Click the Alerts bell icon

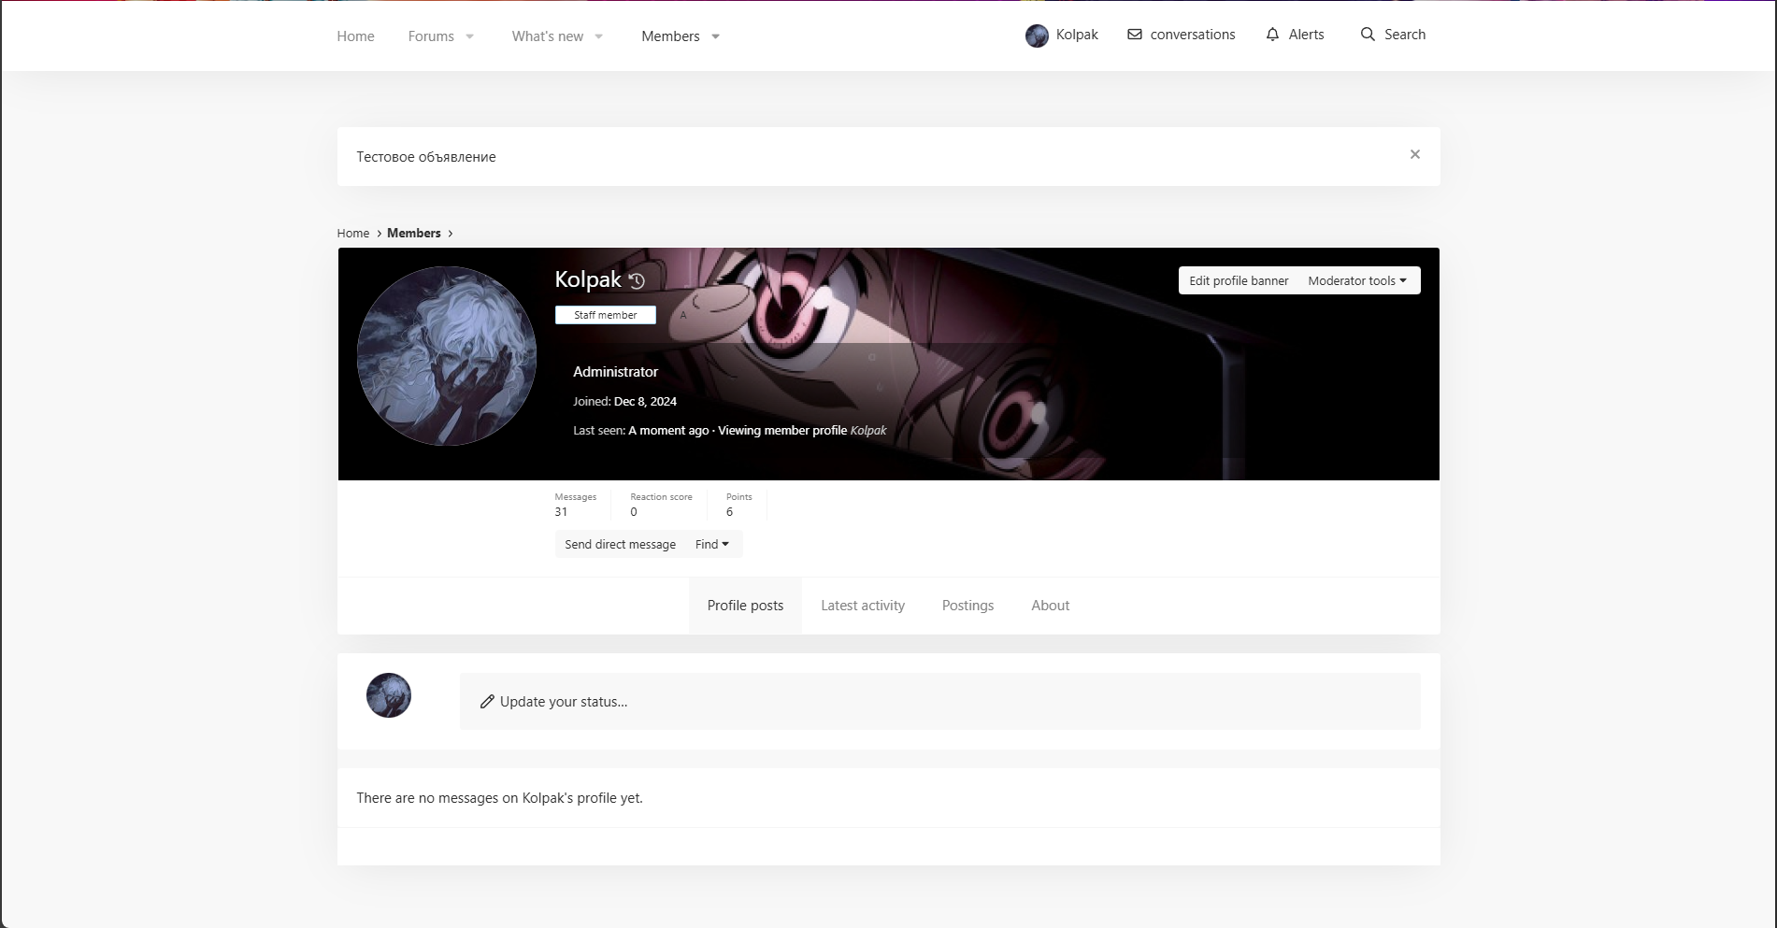(1272, 35)
